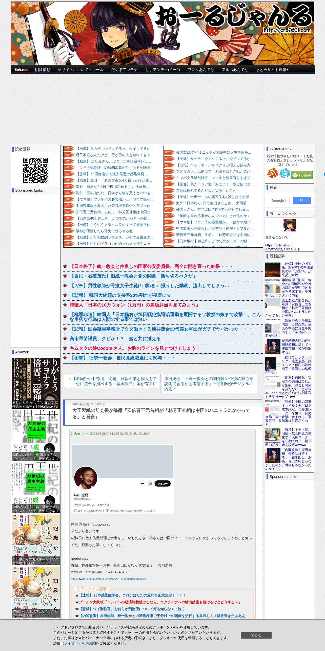
Task: Open headline 韓国人「日本の10万ウォンの高級弁当
Action: [135, 305]
